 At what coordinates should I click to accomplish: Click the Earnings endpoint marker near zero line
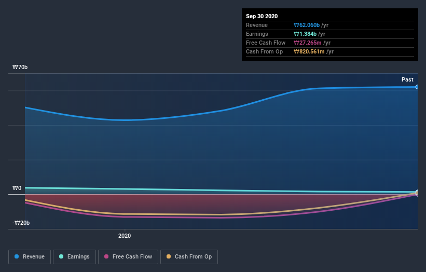(x=417, y=192)
